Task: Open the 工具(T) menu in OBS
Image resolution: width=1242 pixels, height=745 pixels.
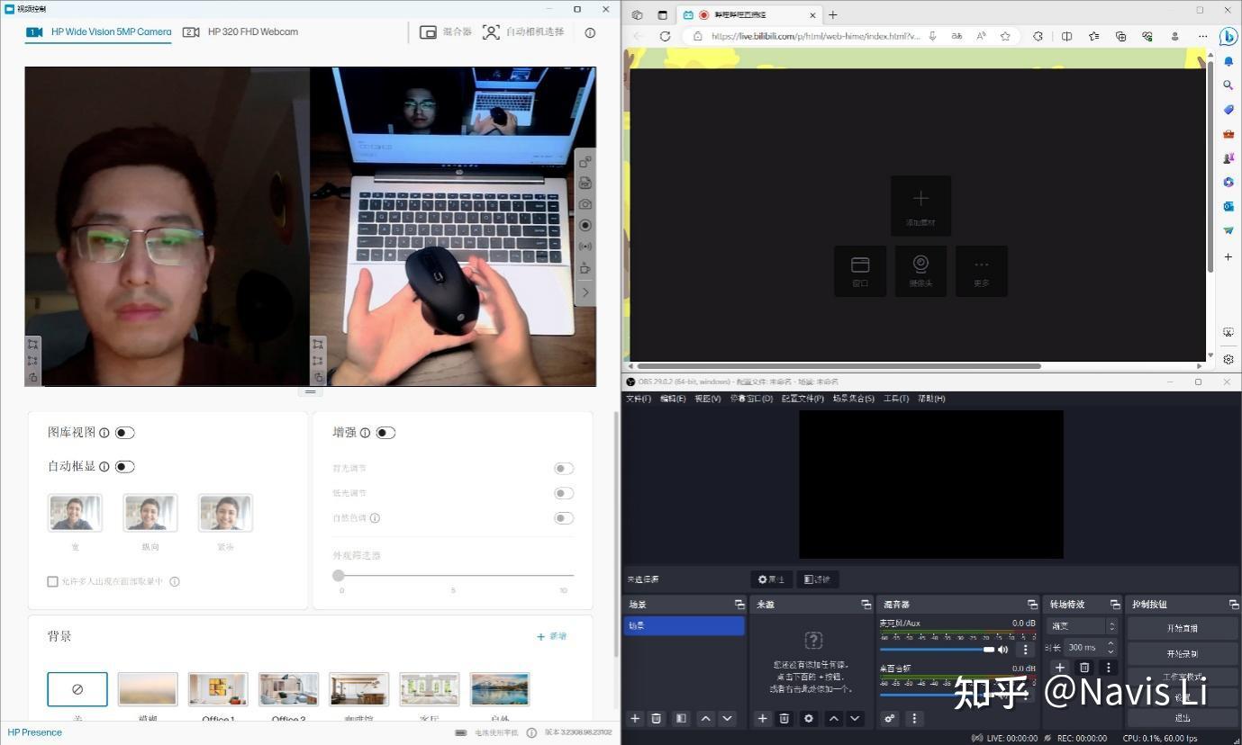Action: 896,399
